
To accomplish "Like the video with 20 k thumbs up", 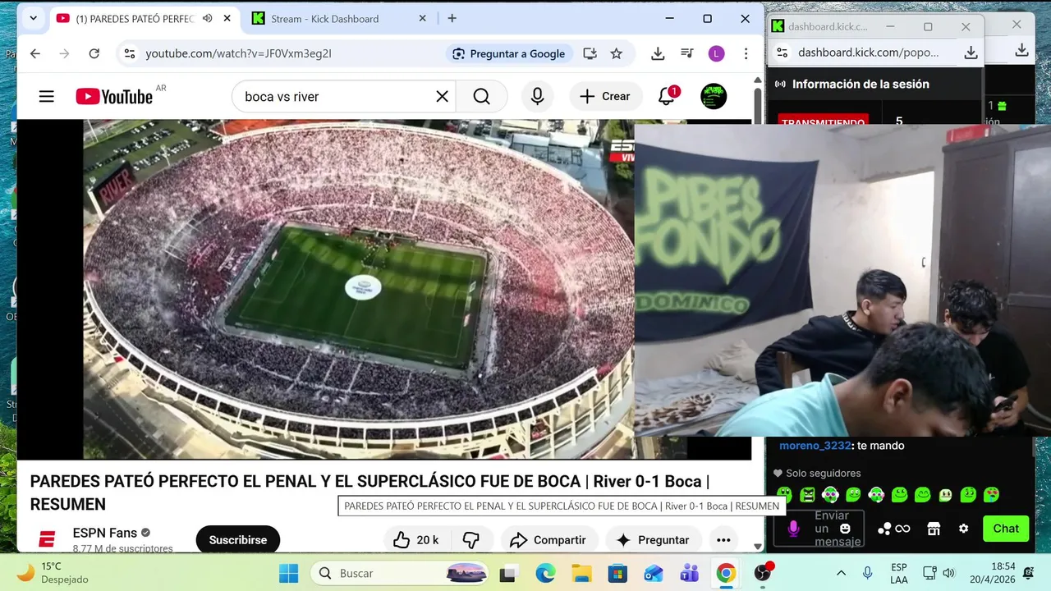I will click(416, 540).
